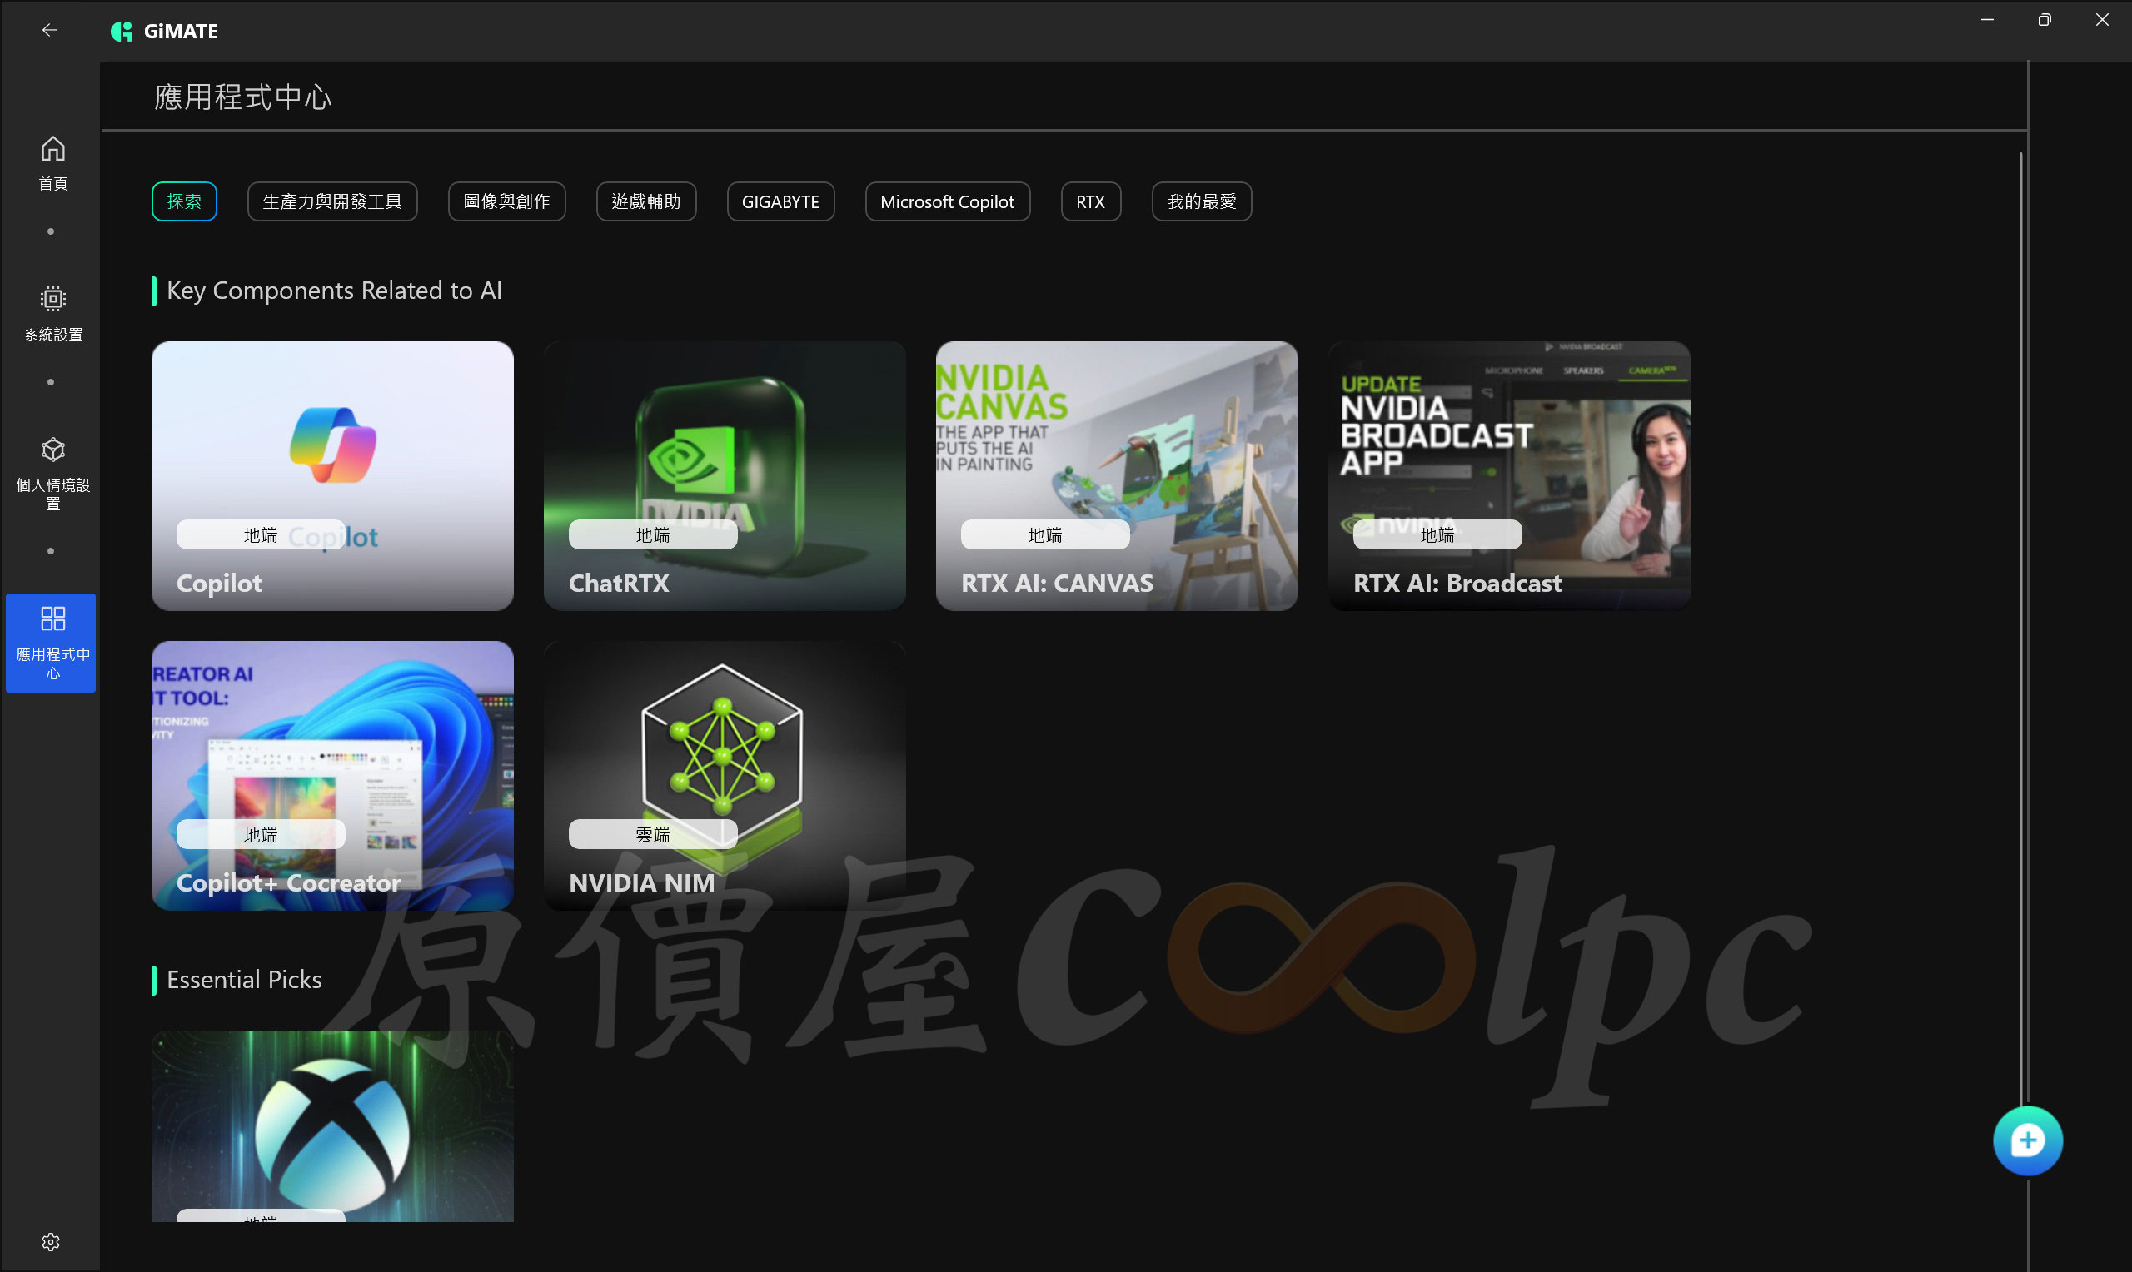
Task: Select the GIGABYTE category tab
Action: [781, 201]
